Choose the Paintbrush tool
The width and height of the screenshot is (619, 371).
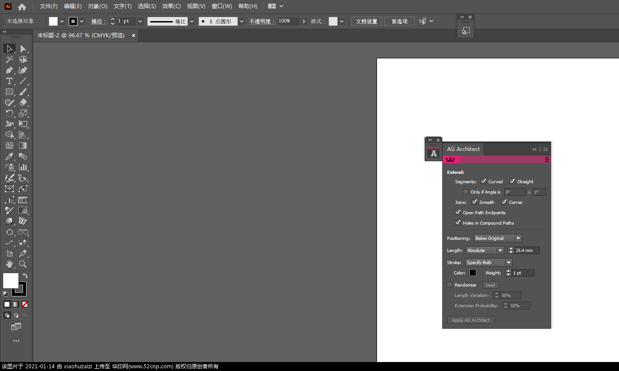tap(23, 92)
